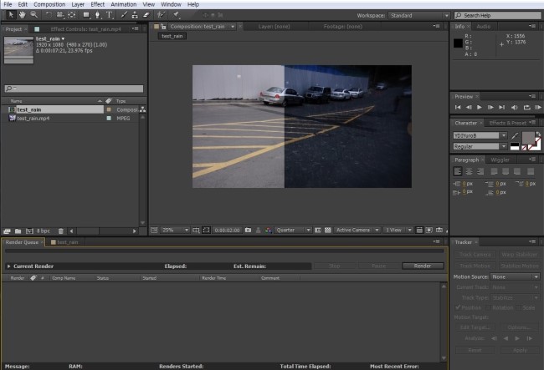Image resolution: width=544 pixels, height=370 pixels.
Task: Step to next frame in Preview
Action: pyautogui.click(x=490, y=107)
